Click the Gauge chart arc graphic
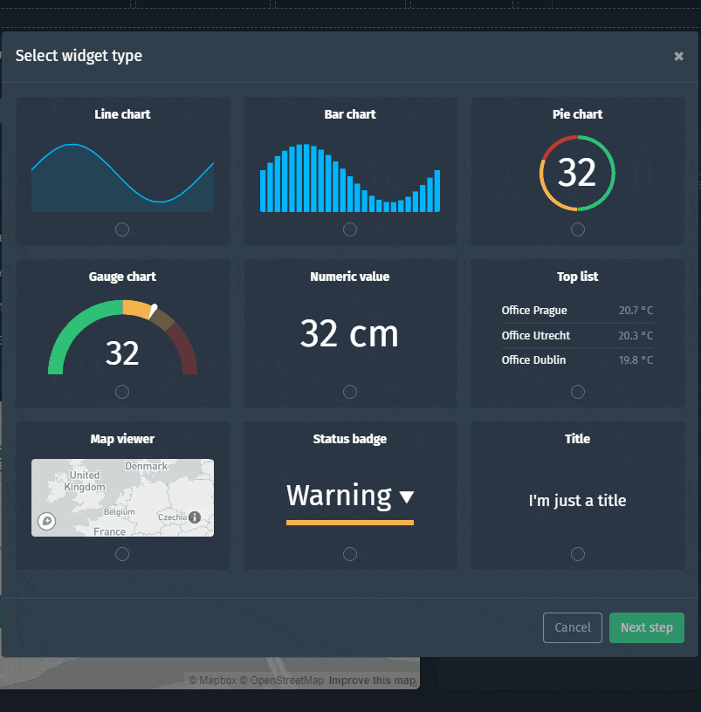The image size is (701, 712). tap(122, 338)
